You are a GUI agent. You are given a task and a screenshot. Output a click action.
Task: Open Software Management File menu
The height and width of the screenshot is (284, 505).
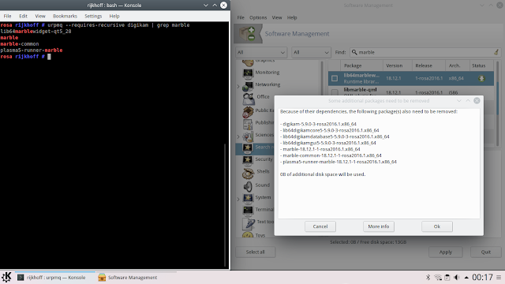click(x=241, y=17)
